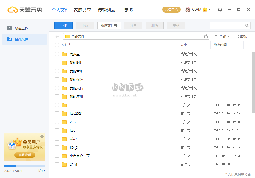Screen dimensions: 255x178
Task: Sort by 修改时间 column header
Action: point(221,45)
